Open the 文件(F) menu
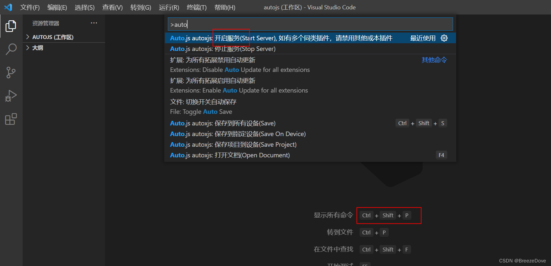This screenshot has width=551, height=266. point(30,7)
